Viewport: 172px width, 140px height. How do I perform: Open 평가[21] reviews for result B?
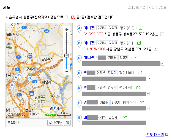coord(126,43)
